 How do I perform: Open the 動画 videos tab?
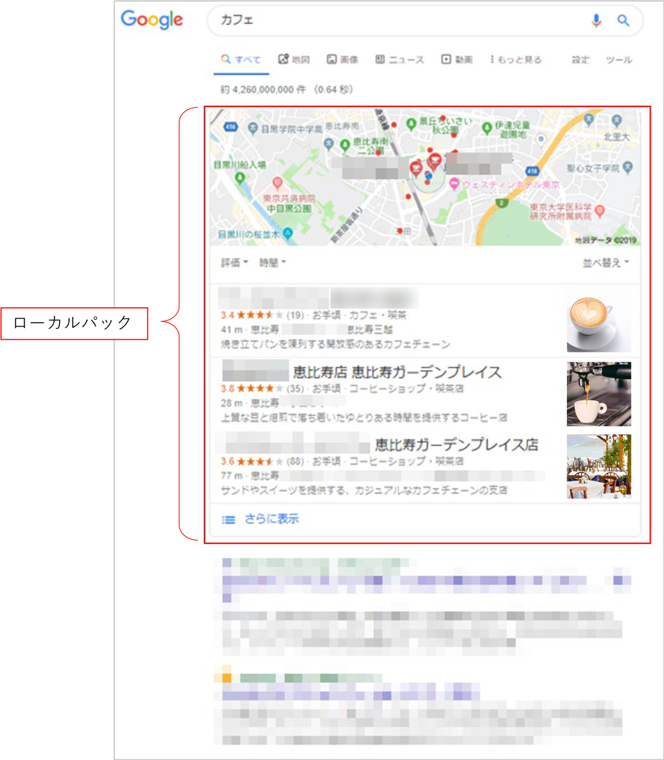coord(457,60)
